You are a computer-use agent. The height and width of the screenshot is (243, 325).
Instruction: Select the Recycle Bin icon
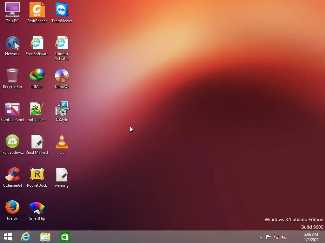(12, 78)
